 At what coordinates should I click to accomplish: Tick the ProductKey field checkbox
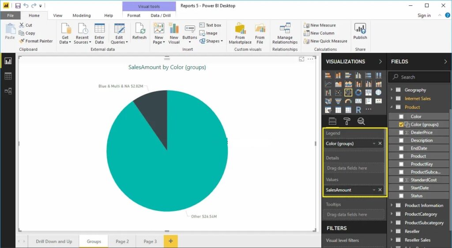pyautogui.click(x=401, y=164)
